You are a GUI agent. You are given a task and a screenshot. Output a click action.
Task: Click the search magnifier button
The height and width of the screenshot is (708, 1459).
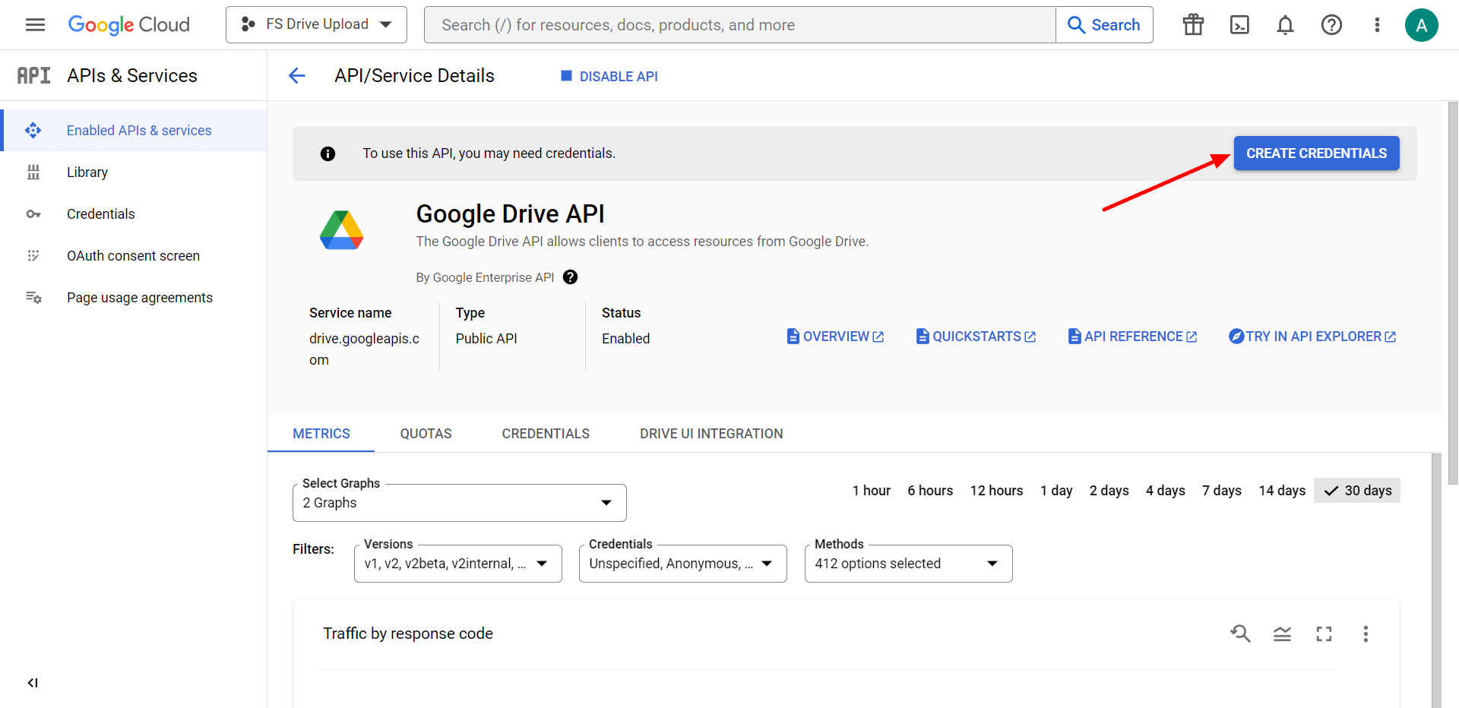(x=1104, y=25)
